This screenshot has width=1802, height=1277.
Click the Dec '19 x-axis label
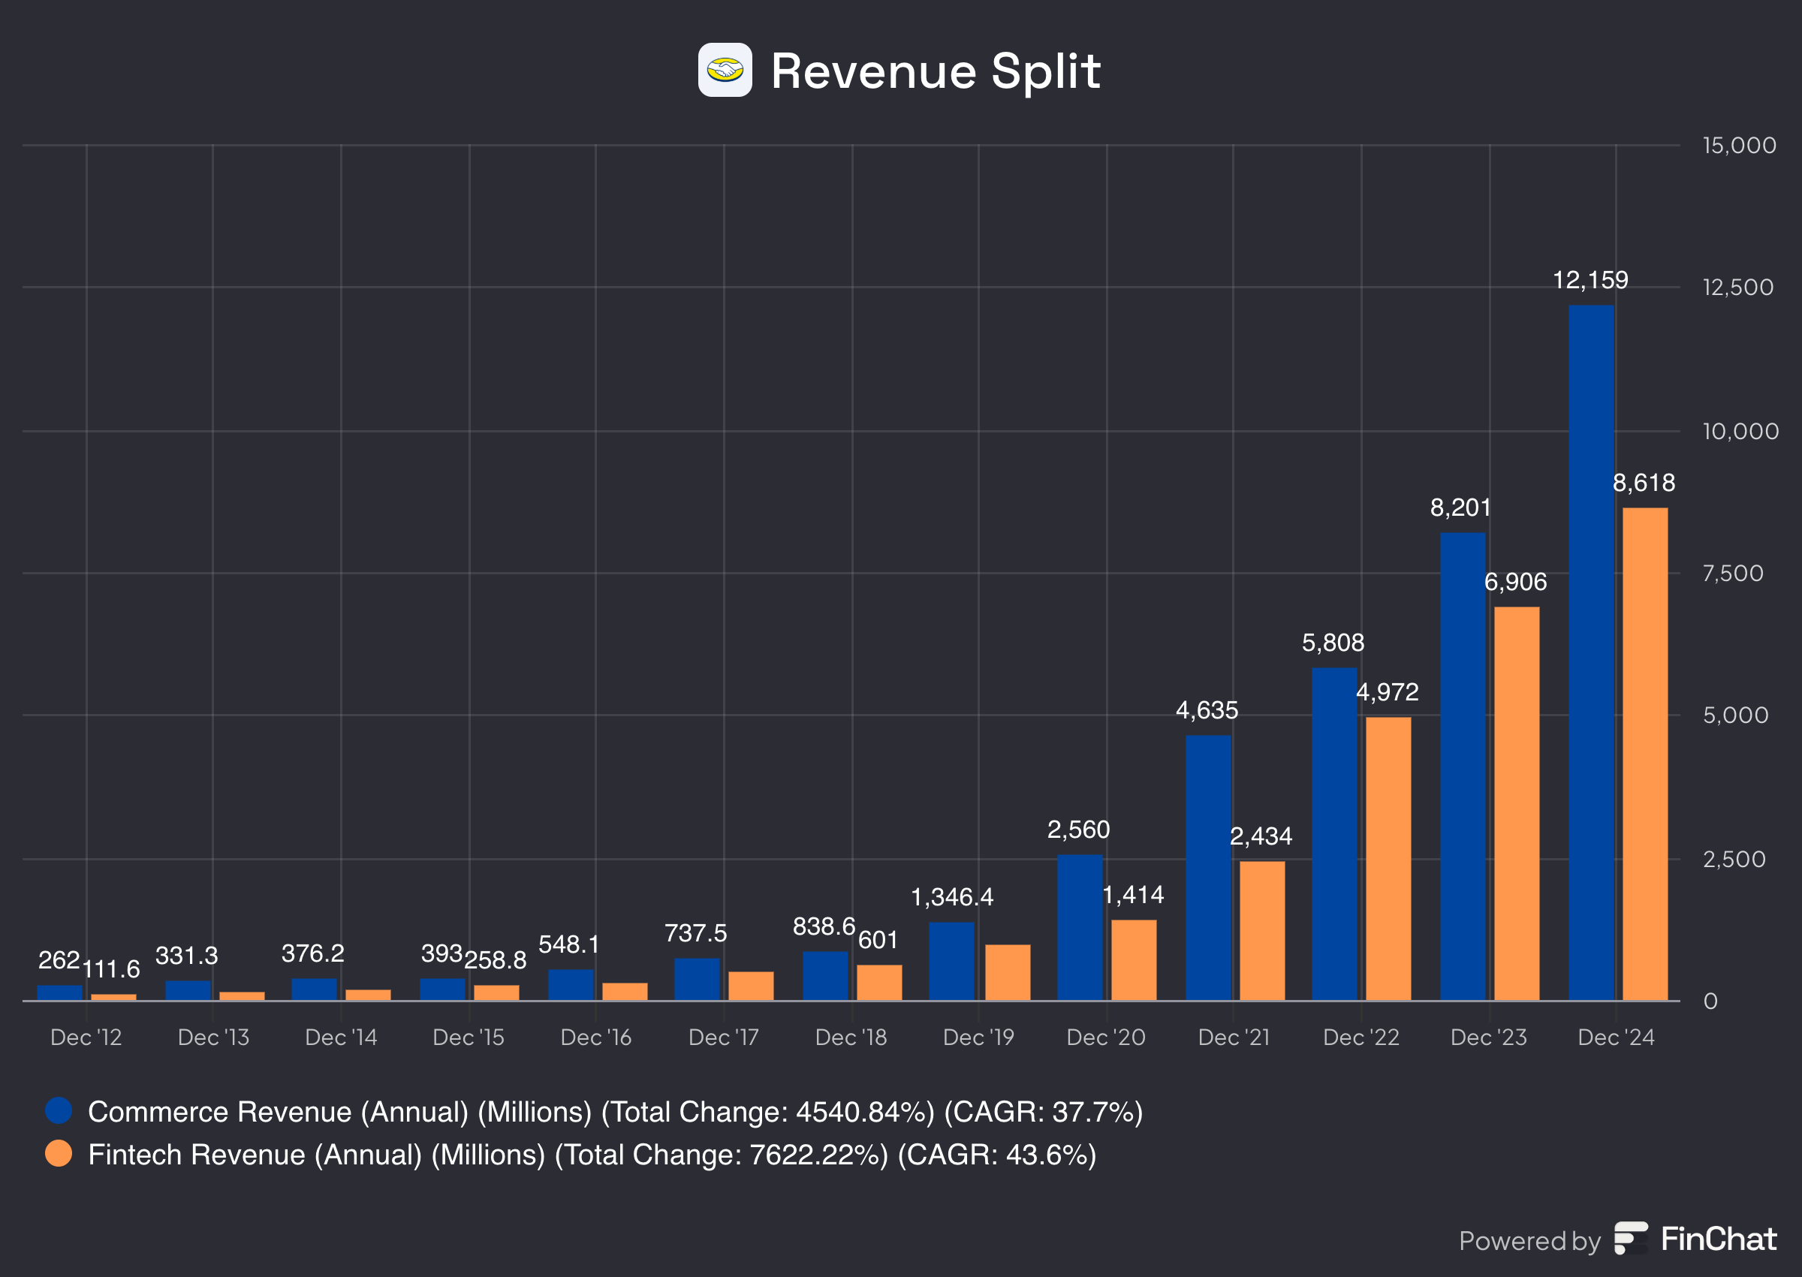click(978, 1038)
